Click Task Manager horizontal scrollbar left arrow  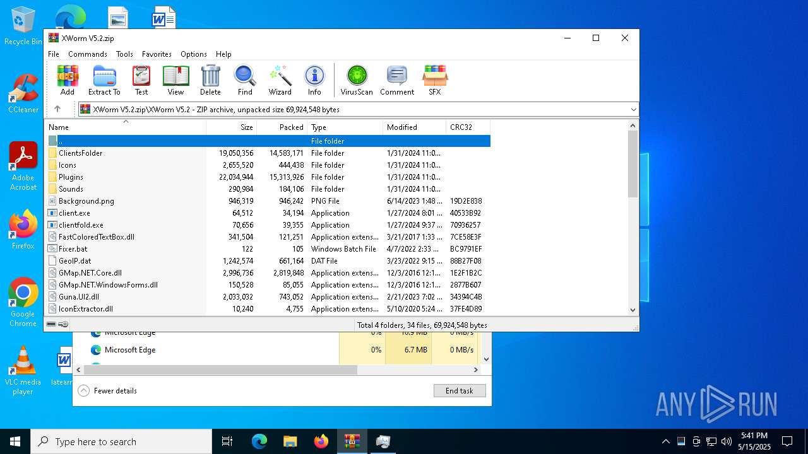pyautogui.click(x=79, y=370)
